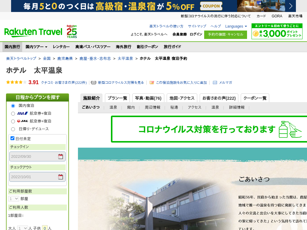This screenshot has width=307, height=230.
Task: Open the 楽天市場 link in top bar
Action: point(295,16)
